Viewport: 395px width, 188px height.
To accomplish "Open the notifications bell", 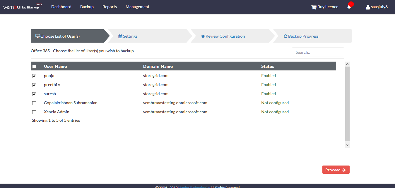I will coord(349,7).
